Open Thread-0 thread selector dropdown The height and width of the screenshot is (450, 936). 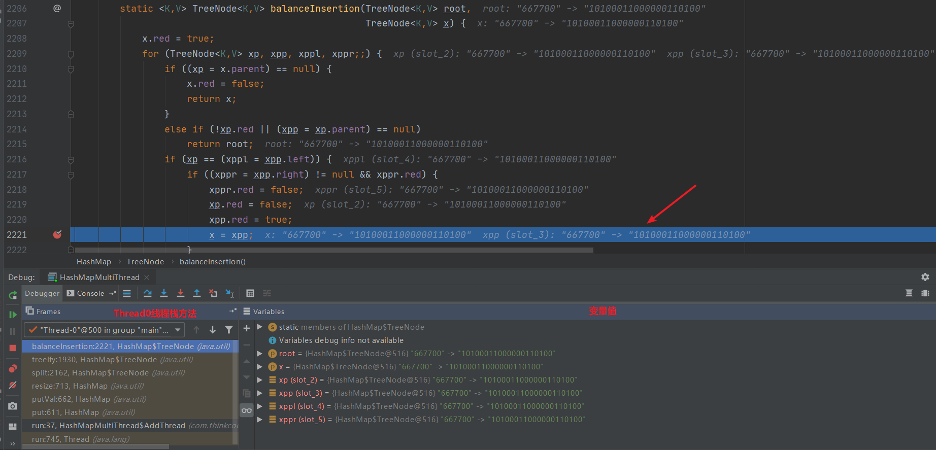(105, 330)
